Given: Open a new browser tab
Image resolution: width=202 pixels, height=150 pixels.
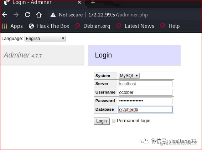Looking at the screenshot, I should [93, 2].
